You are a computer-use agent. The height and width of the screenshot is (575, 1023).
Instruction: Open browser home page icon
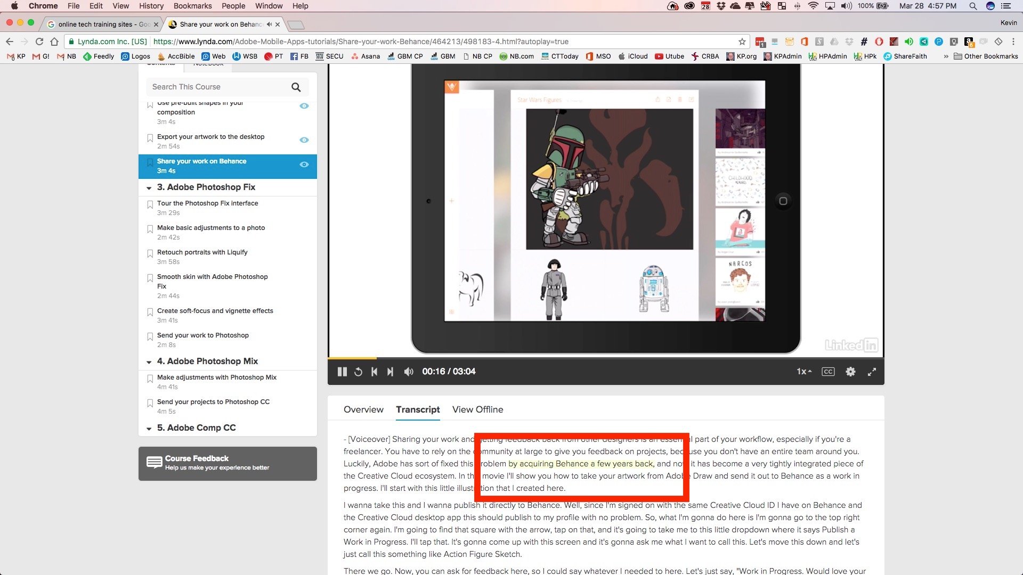point(54,42)
